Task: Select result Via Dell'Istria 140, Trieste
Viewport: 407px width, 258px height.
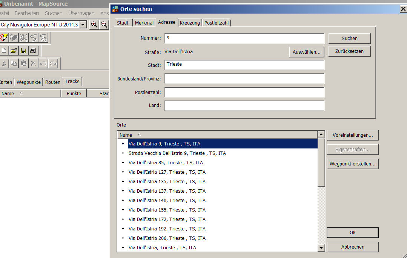Action: [x=217, y=200]
